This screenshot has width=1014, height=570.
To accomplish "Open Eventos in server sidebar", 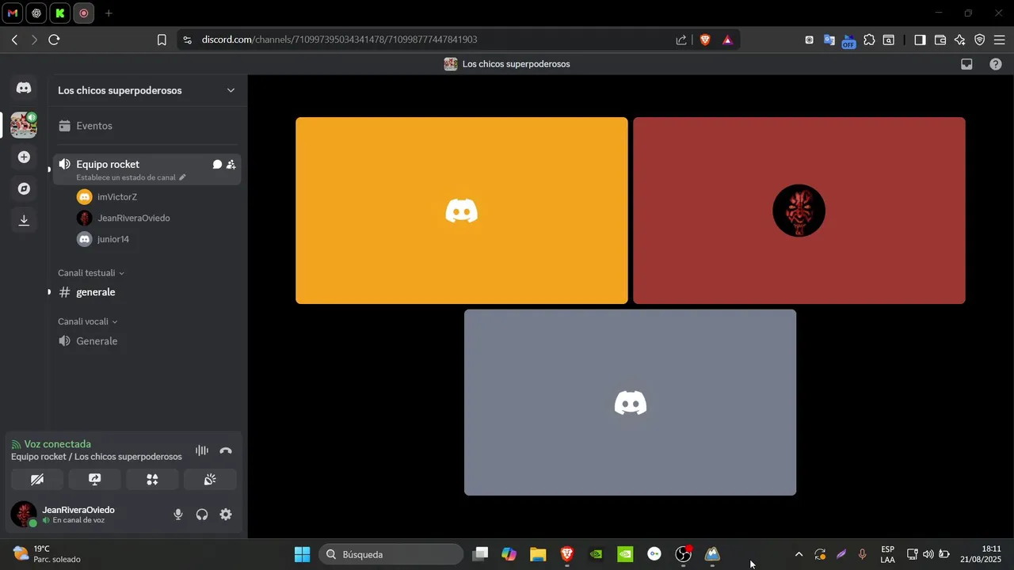I will tap(147, 126).
